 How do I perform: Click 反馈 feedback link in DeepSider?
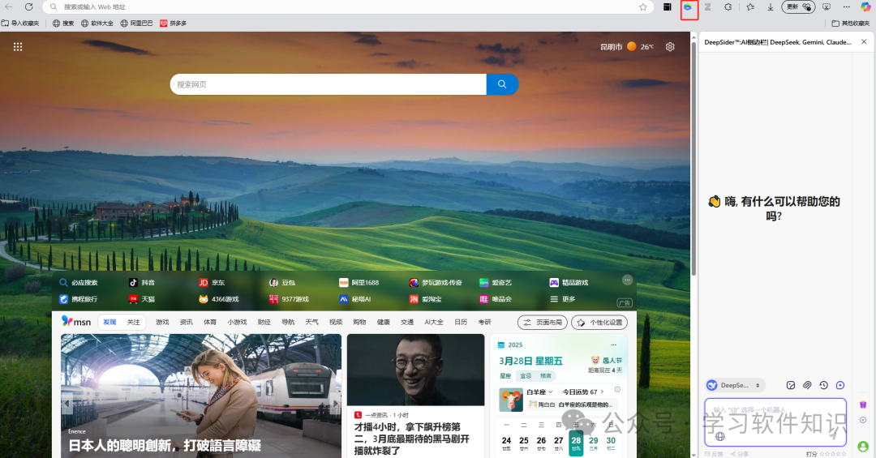tap(714, 454)
